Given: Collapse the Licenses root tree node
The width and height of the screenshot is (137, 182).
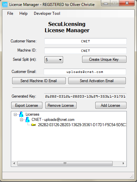Looking at the screenshot, I should [x=15, y=115].
